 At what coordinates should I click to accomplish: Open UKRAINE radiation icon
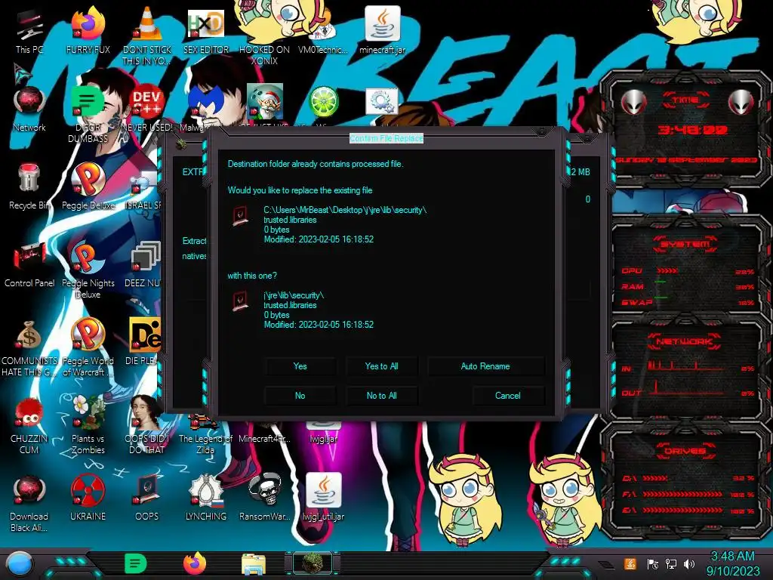pos(88,497)
